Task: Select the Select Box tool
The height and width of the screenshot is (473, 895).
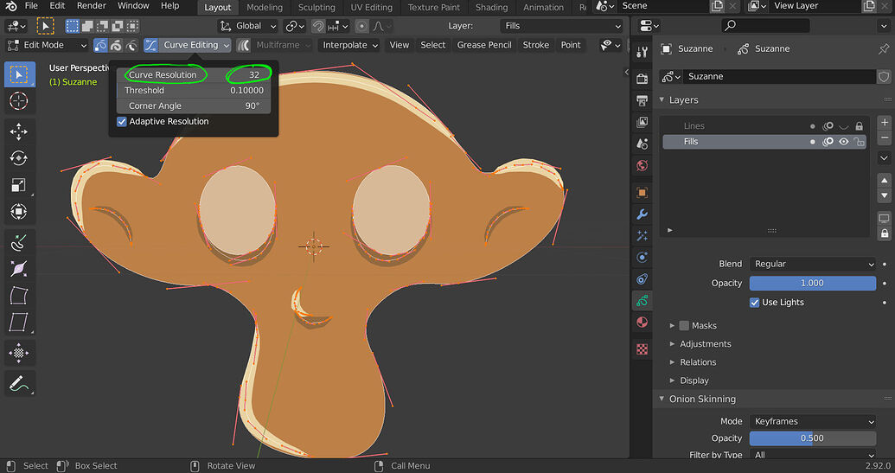Action: pos(19,74)
